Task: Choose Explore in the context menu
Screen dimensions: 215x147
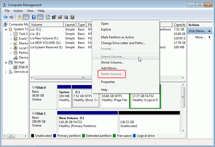Action: click(x=126, y=29)
